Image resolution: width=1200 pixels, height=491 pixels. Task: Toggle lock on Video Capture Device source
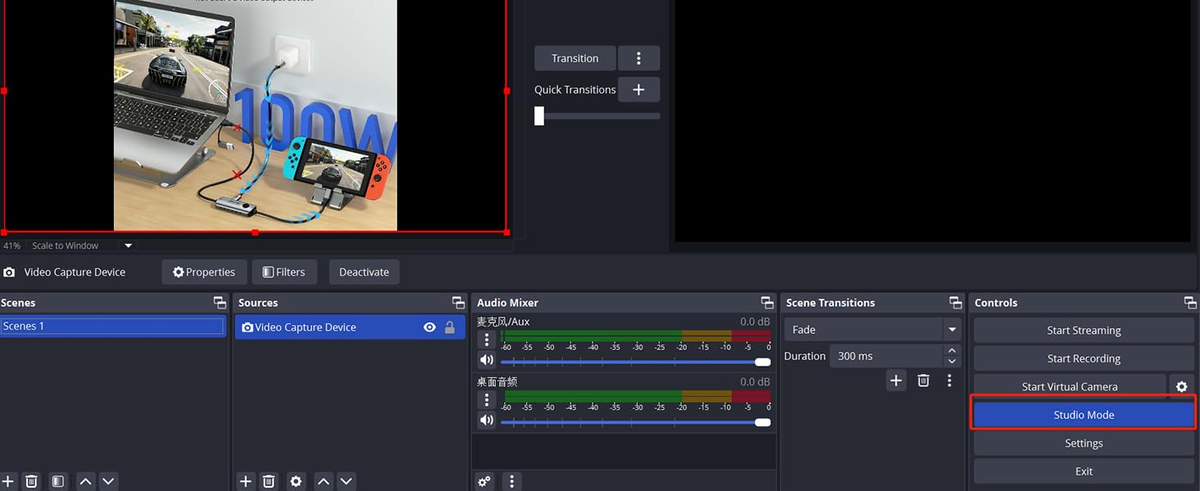point(449,327)
